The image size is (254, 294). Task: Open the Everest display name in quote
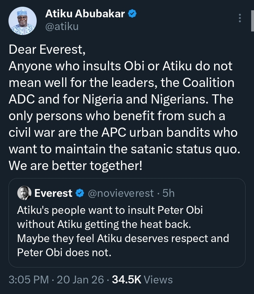[x=53, y=193]
